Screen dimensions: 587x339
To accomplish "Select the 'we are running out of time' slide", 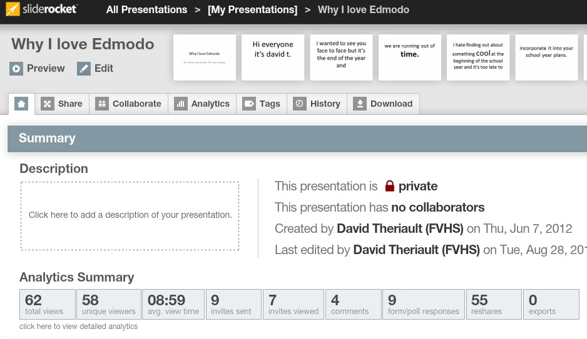I will (x=409, y=57).
